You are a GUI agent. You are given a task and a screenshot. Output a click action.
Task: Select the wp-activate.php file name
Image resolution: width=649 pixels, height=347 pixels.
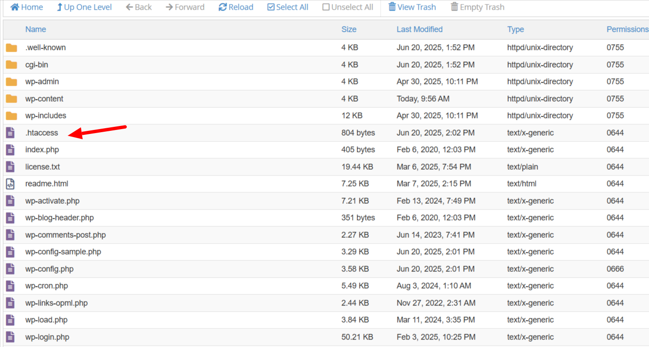[52, 201]
